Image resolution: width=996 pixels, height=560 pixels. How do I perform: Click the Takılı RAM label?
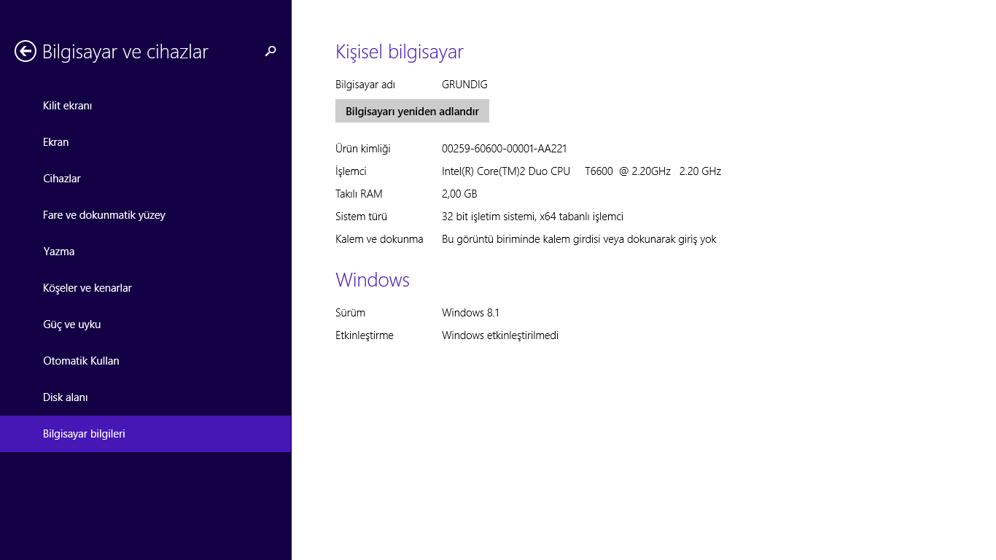[359, 194]
